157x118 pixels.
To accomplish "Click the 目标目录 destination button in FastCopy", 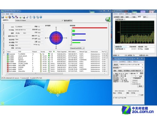I will point(116,68).
